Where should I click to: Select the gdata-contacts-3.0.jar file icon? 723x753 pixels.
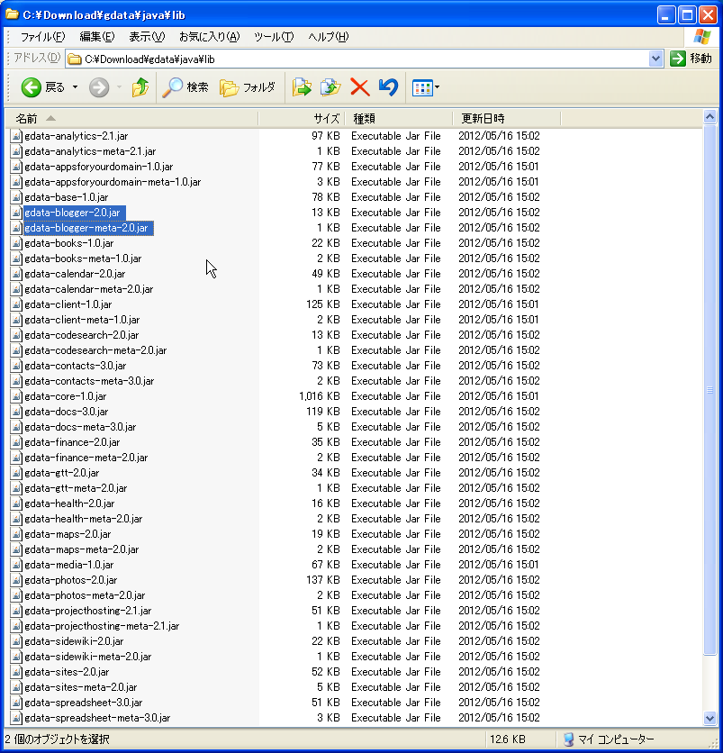click(16, 366)
